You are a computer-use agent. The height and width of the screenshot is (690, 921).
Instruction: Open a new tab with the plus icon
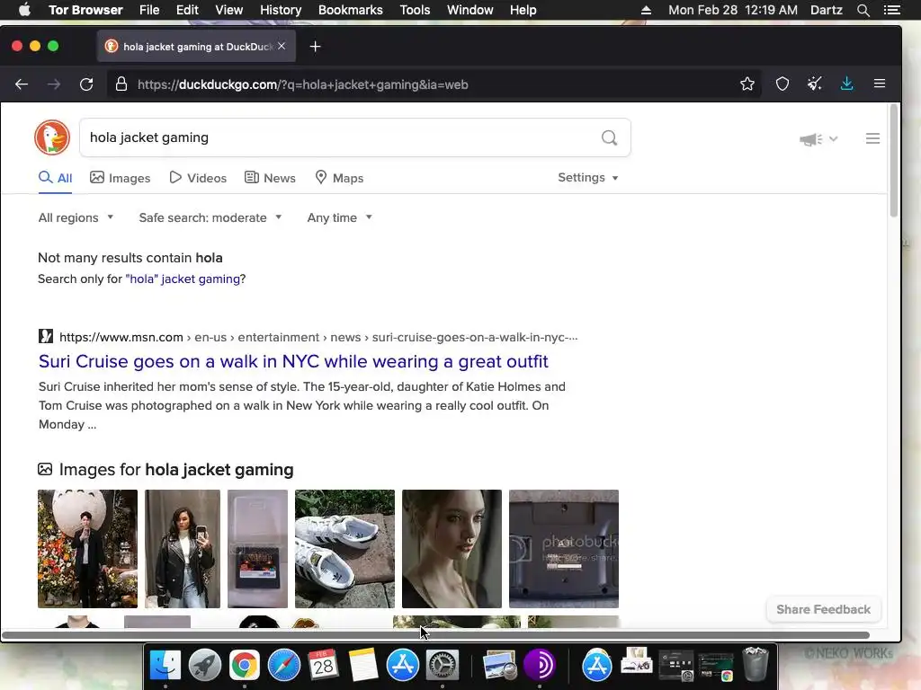315,47
